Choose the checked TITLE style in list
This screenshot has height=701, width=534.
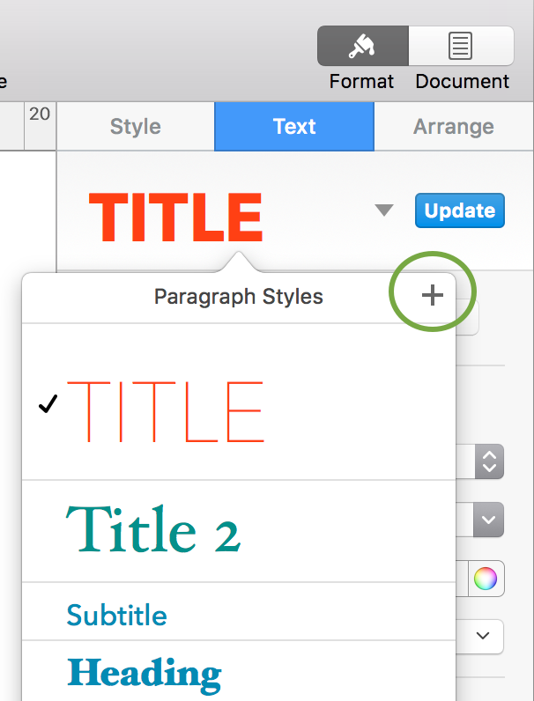click(x=239, y=402)
